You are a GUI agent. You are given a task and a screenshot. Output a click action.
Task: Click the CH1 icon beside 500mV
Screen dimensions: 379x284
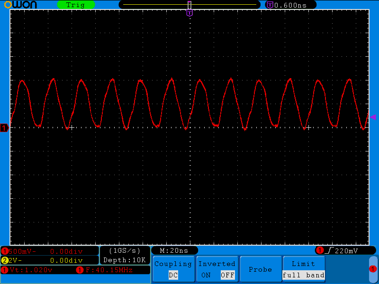pos(5,251)
